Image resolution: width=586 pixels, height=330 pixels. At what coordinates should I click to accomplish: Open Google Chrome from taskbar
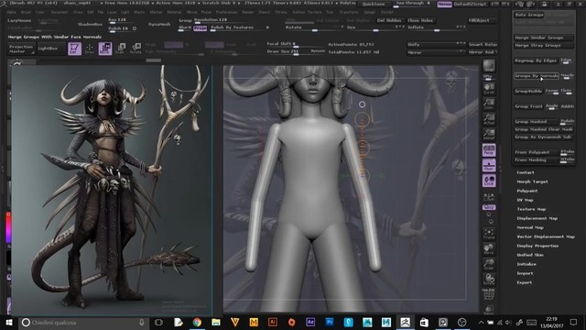tap(197, 322)
